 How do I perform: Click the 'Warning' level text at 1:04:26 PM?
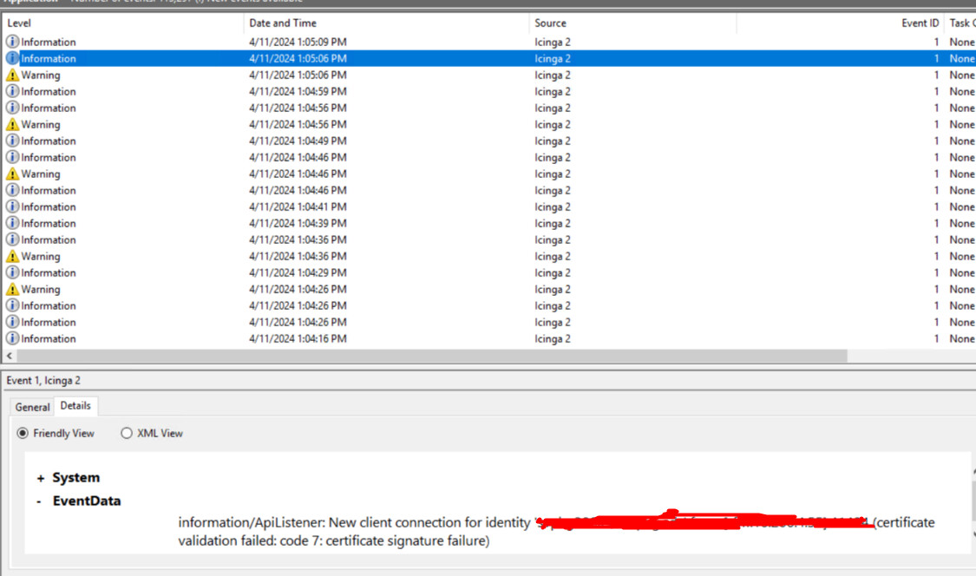tap(41, 289)
